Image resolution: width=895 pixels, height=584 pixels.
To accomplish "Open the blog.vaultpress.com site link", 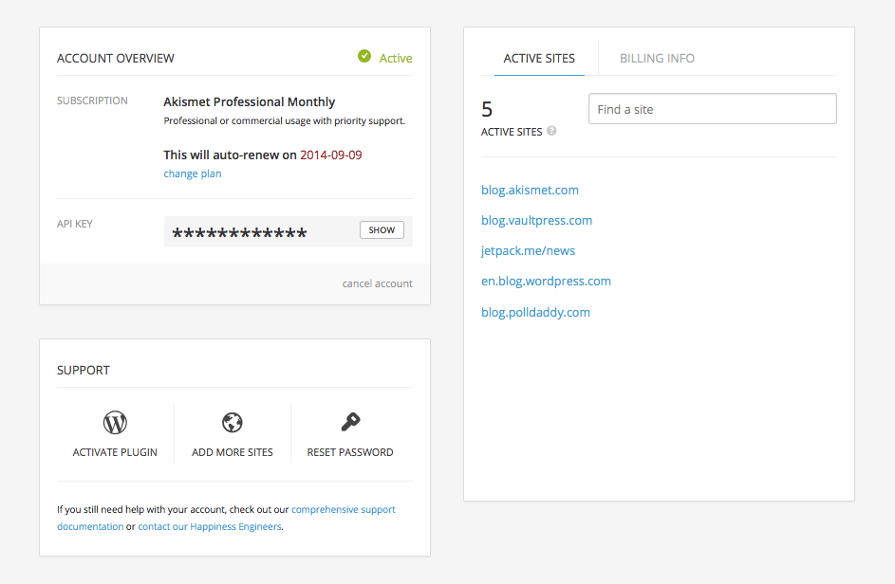I will point(536,220).
